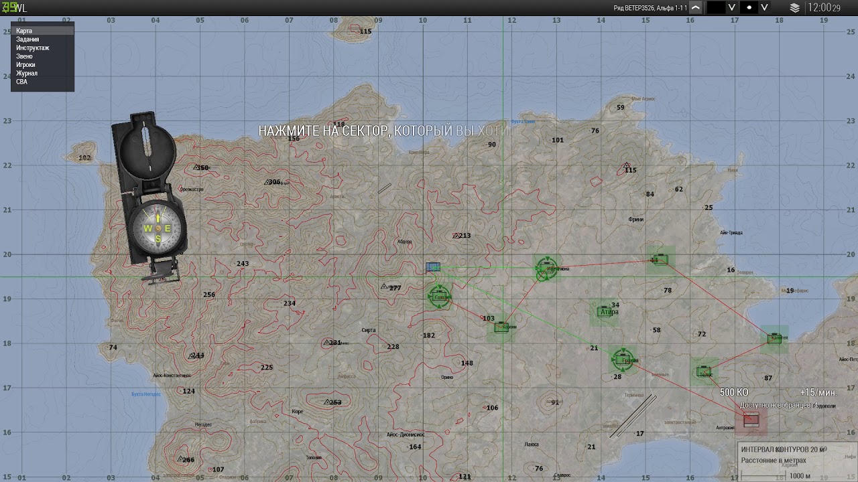858x482 pixels.
Task: Collapse the unit info bar arrow
Action: 696,8
